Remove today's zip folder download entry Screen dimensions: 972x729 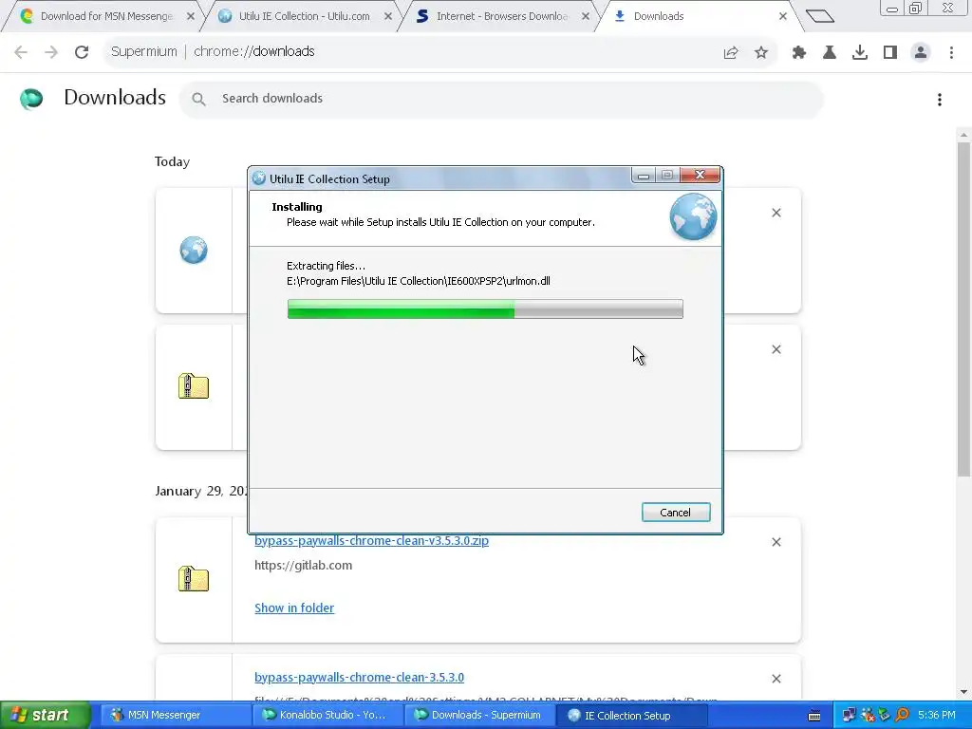click(776, 349)
